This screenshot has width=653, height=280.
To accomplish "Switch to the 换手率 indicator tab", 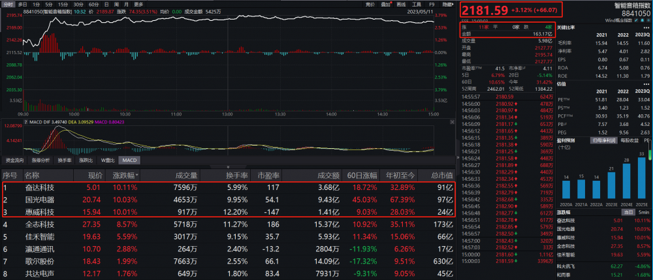I will point(65,159).
